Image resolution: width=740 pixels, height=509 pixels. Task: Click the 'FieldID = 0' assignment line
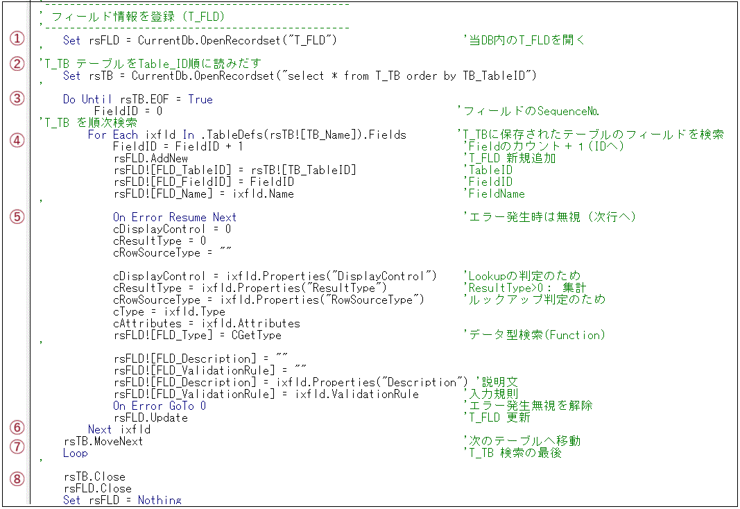click(128, 111)
